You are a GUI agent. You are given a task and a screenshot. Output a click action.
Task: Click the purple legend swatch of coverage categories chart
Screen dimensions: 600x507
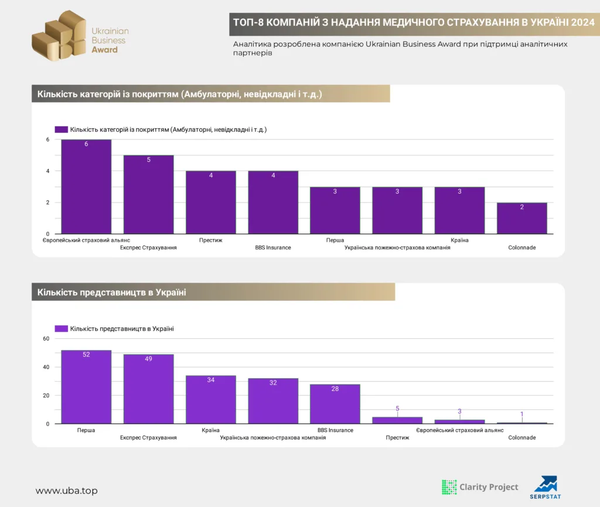[x=61, y=129]
